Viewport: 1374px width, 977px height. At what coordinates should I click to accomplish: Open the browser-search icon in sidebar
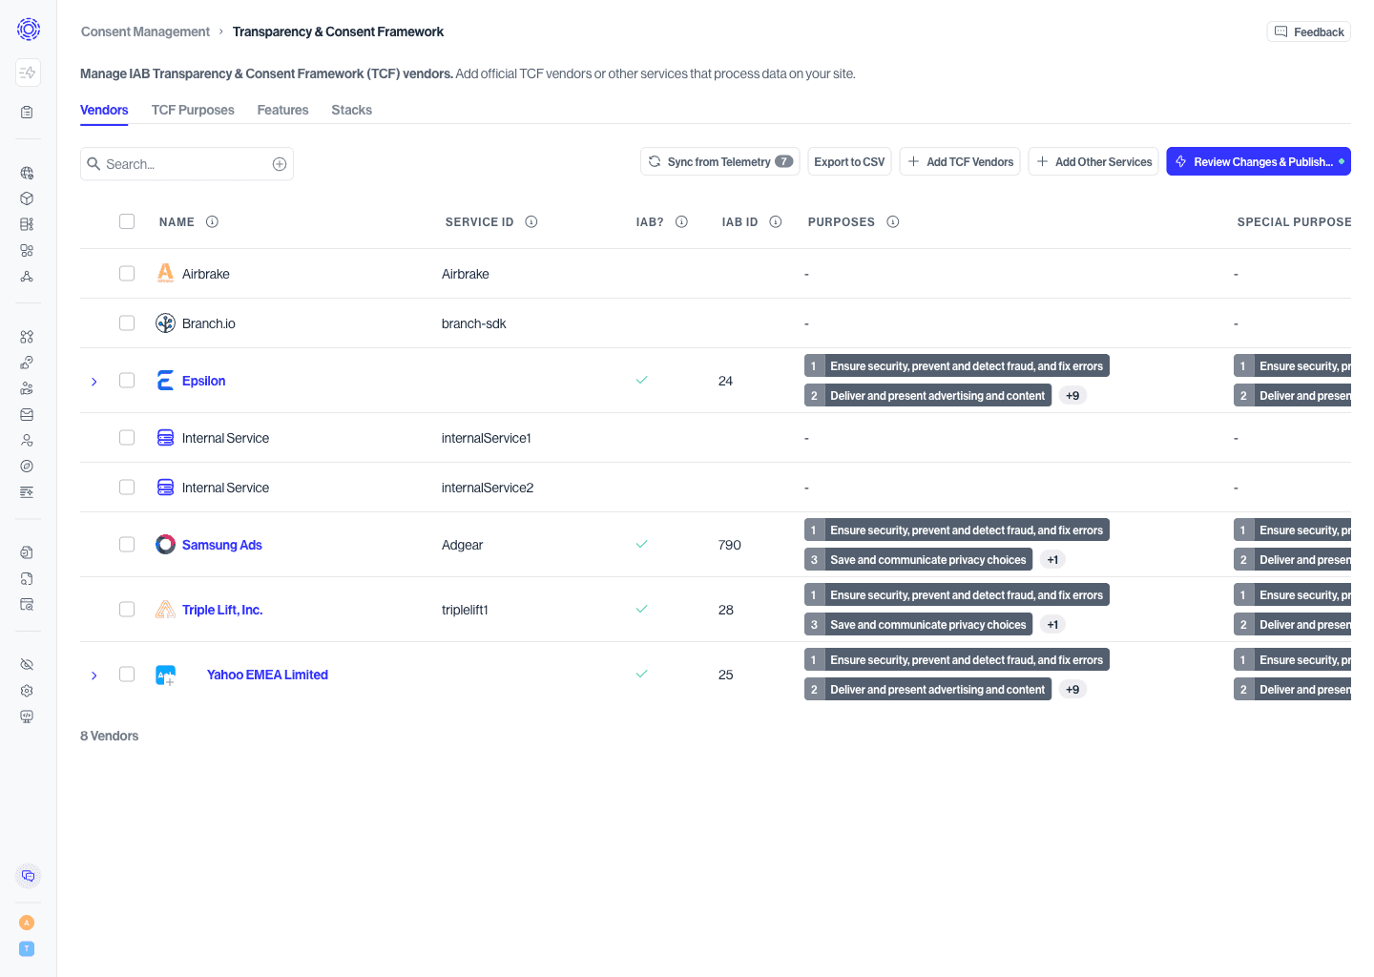[27, 604]
